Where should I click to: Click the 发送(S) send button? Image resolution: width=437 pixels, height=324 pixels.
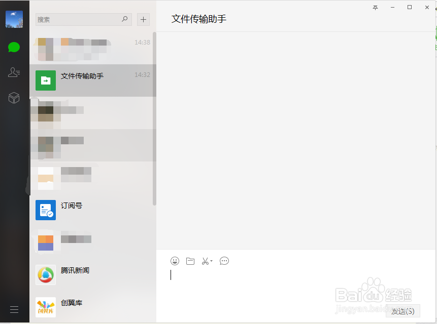point(402,311)
